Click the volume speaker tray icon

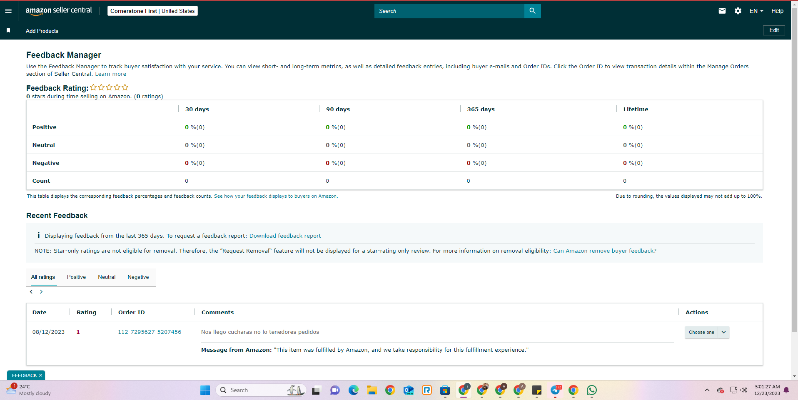tap(744, 390)
